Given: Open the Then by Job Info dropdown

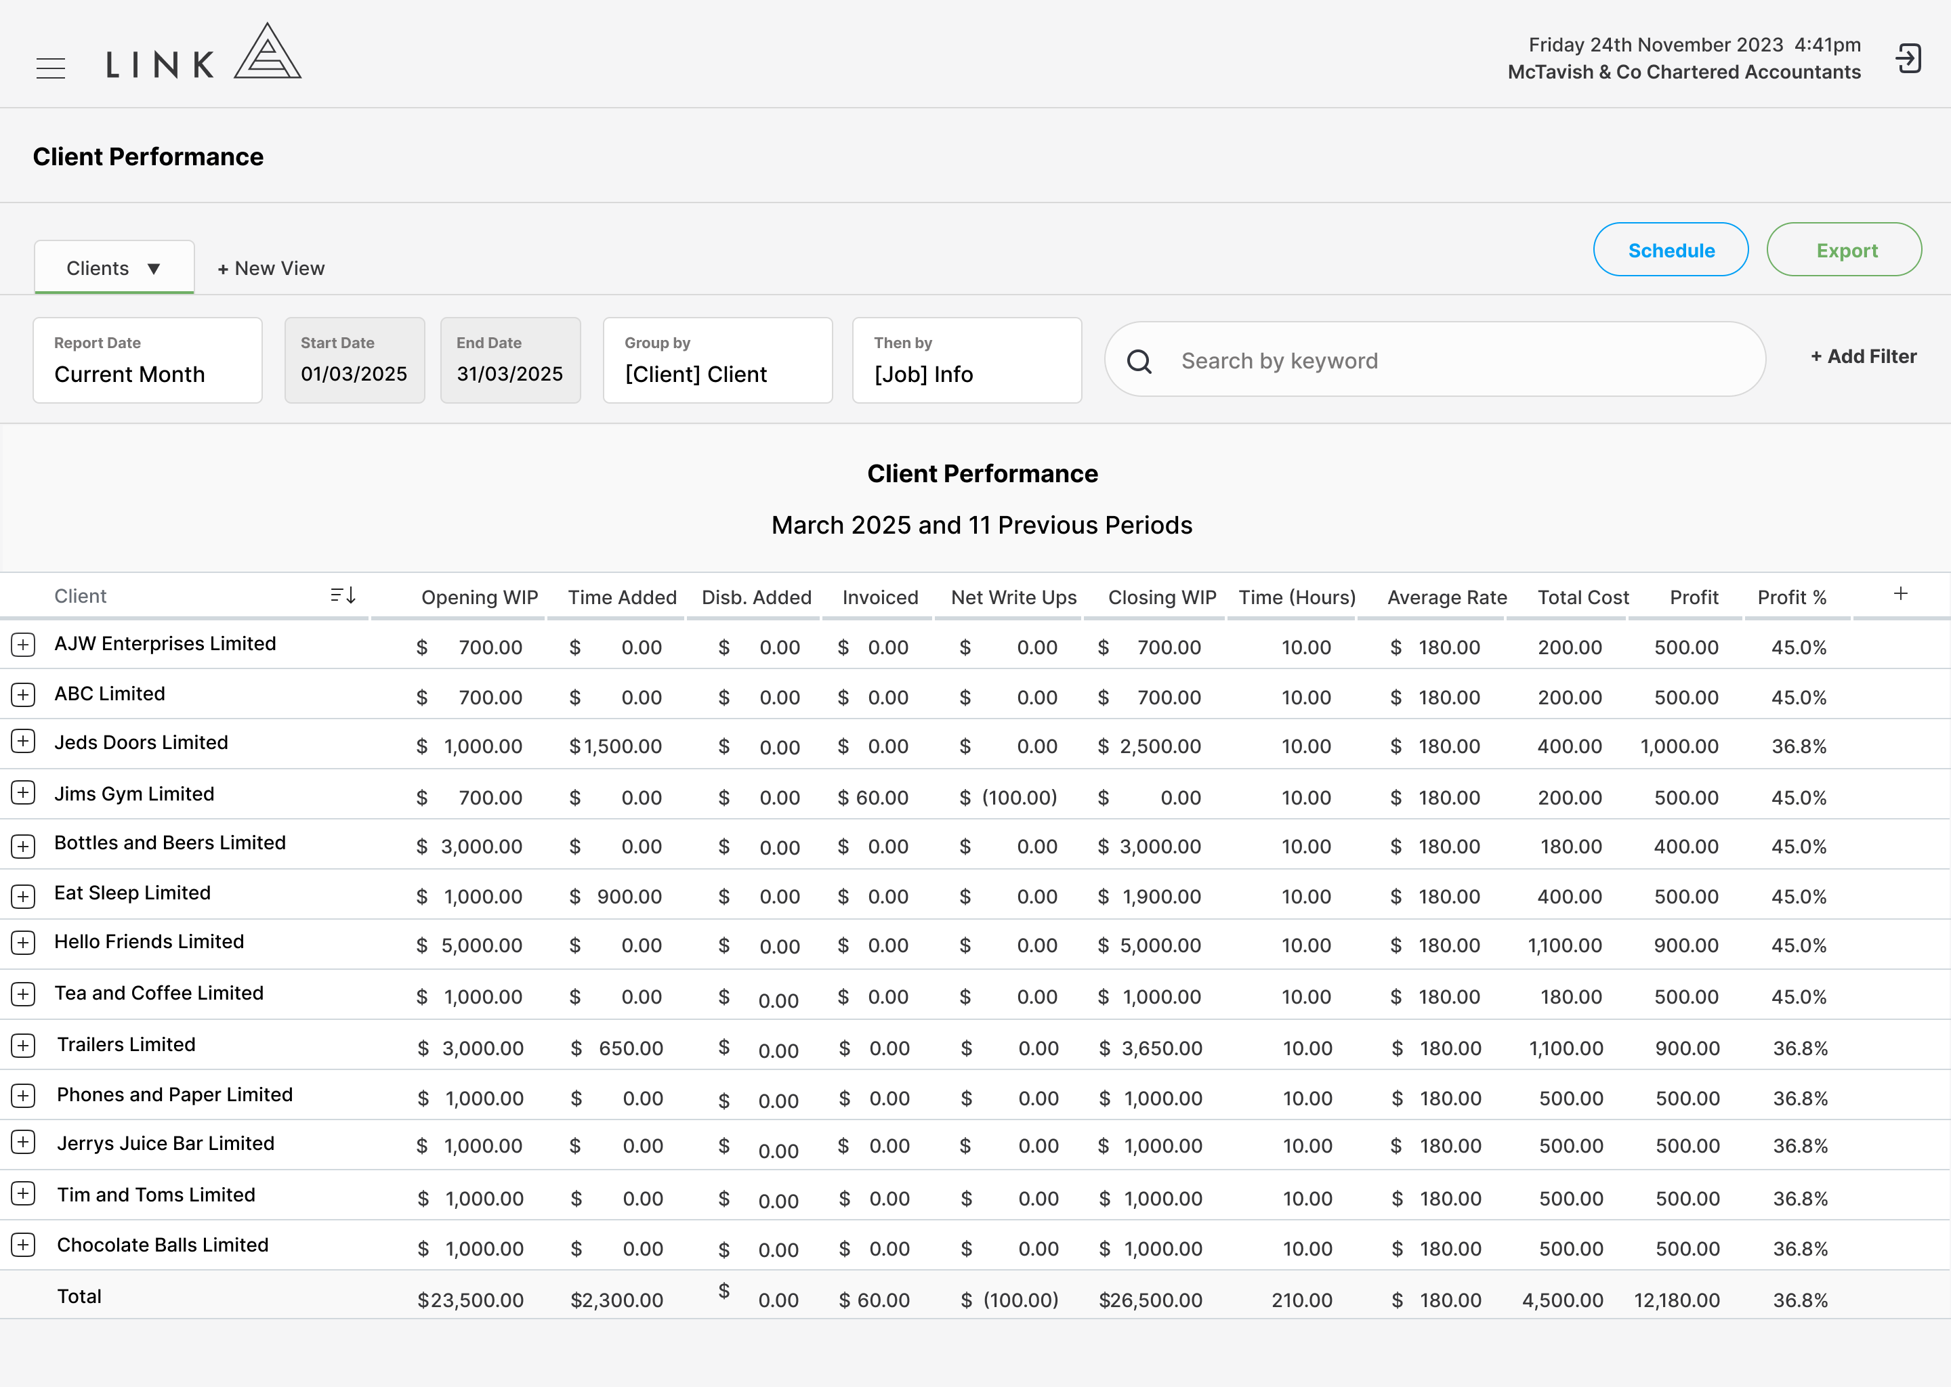Looking at the screenshot, I should (967, 360).
